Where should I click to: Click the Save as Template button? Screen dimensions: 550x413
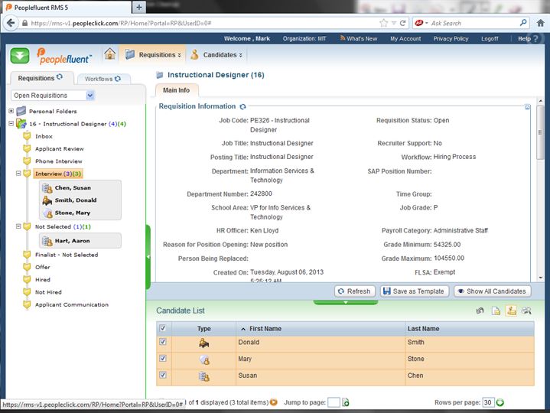click(413, 291)
